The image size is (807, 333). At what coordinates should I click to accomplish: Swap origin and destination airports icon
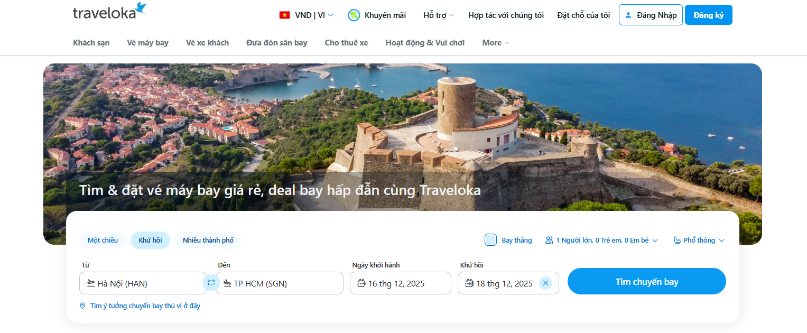pos(211,283)
